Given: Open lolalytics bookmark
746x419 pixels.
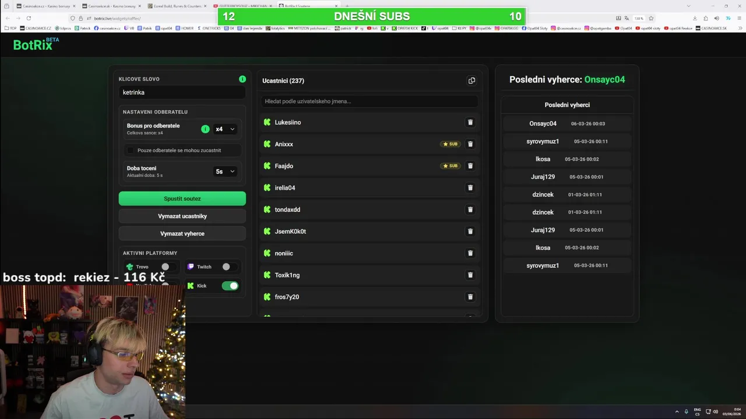Looking at the screenshot, I should [x=276, y=28].
